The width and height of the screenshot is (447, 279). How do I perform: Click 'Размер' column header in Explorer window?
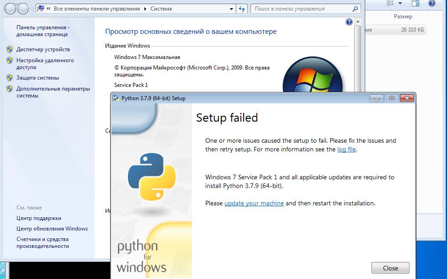click(x=403, y=16)
